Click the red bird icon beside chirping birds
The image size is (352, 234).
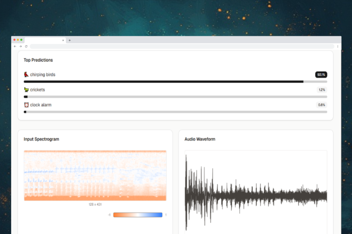(26, 74)
